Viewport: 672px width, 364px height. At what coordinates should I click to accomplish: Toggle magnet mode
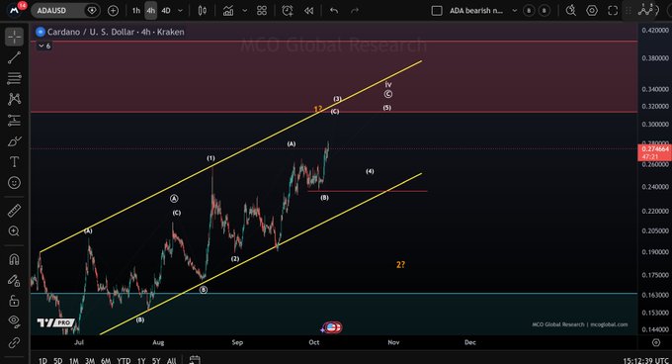pyautogui.click(x=14, y=259)
